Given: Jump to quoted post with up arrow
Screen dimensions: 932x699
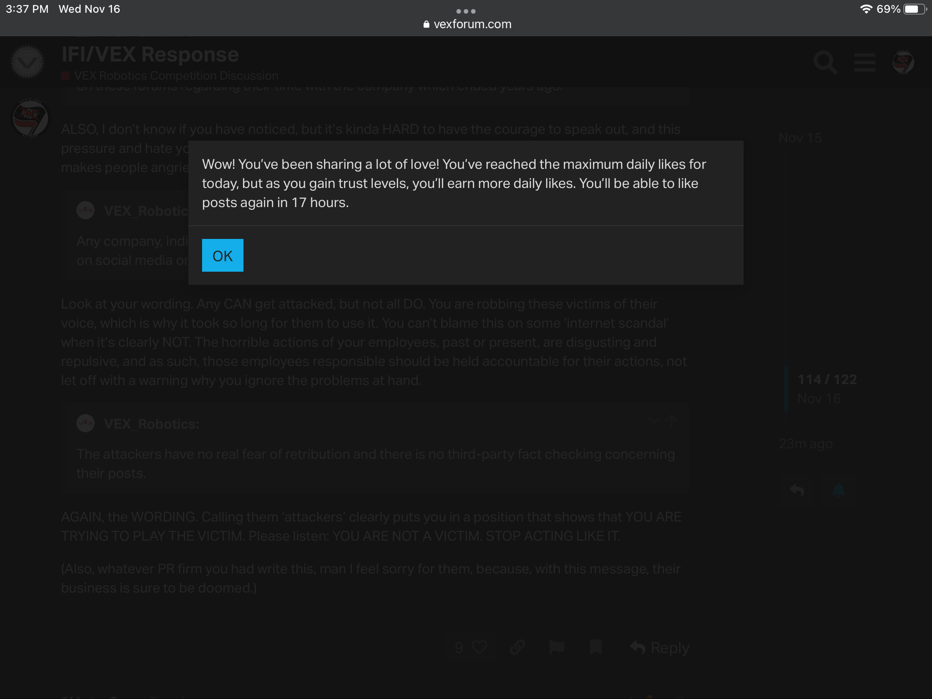Looking at the screenshot, I should pyautogui.click(x=671, y=420).
